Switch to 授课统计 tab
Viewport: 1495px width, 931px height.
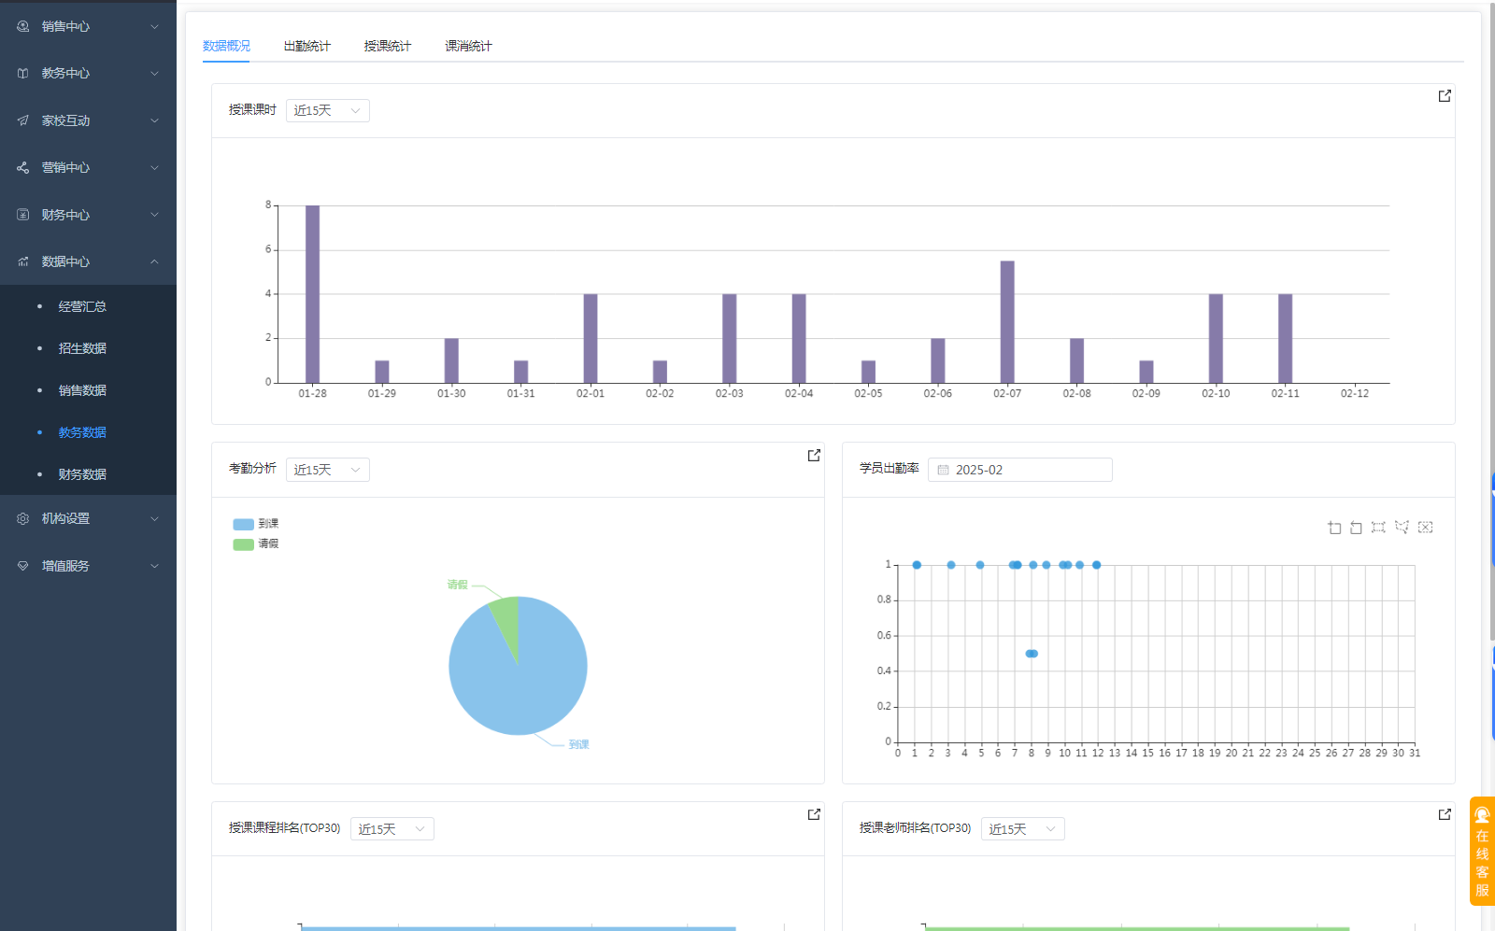click(x=388, y=46)
